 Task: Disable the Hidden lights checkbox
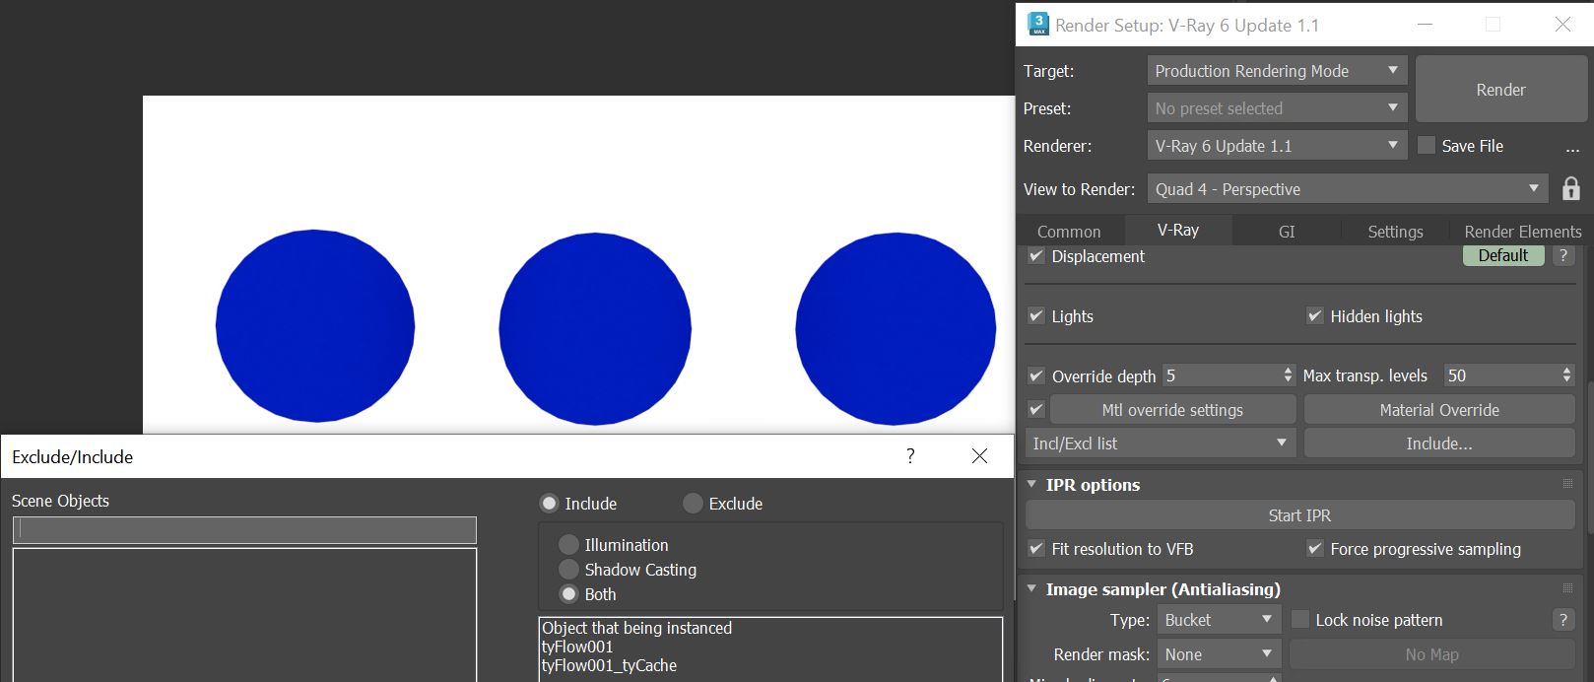point(1314,316)
